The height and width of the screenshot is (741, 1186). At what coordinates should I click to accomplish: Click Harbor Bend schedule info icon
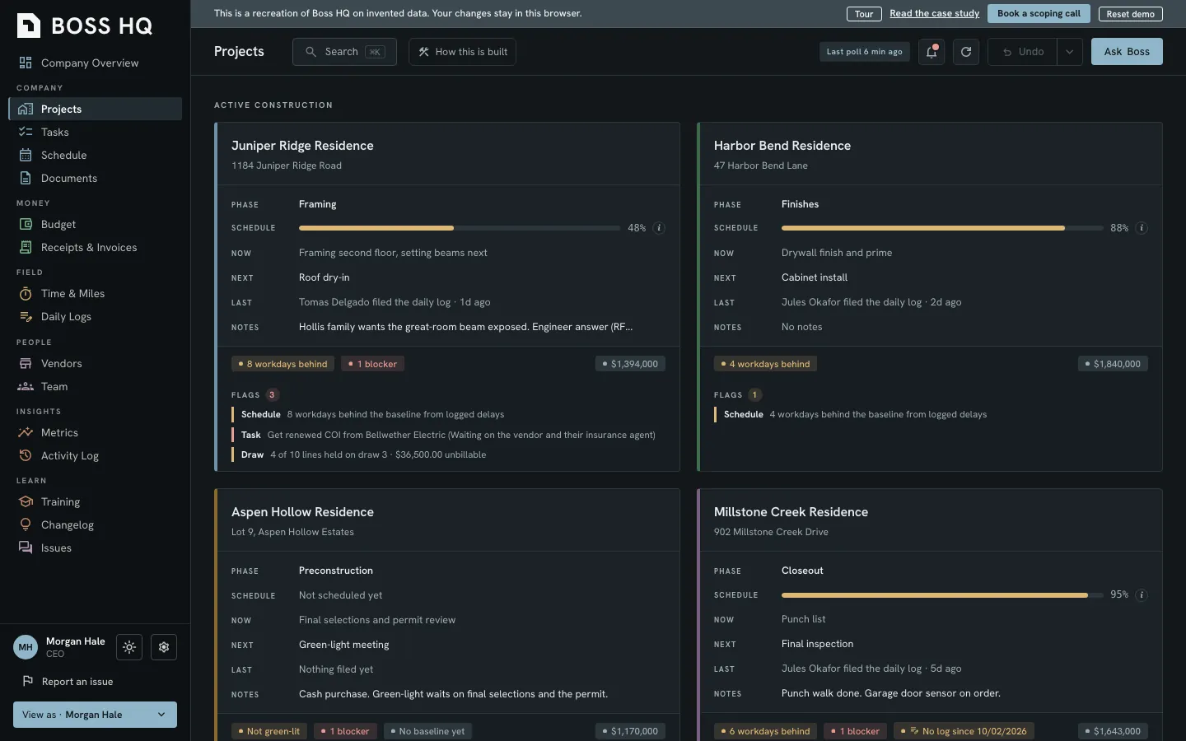[1142, 228]
